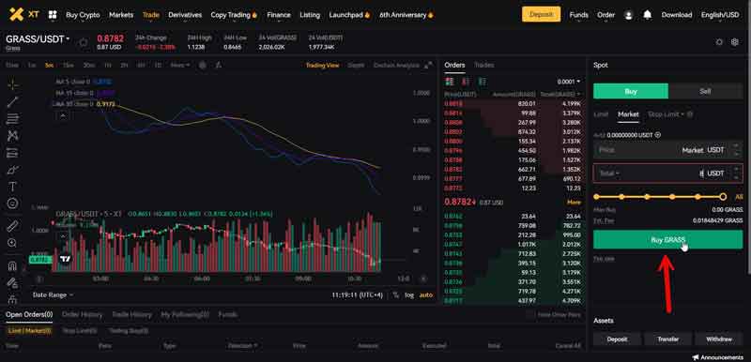Select the trend line drawing tool

pos(13,101)
